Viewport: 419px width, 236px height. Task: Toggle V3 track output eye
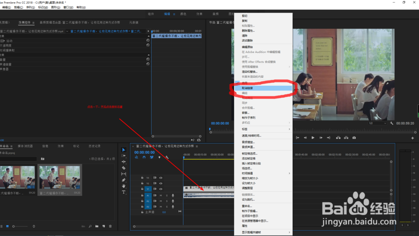coord(161,178)
